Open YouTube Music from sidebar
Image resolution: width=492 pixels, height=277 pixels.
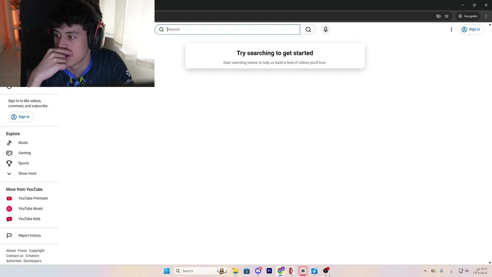[30, 209]
